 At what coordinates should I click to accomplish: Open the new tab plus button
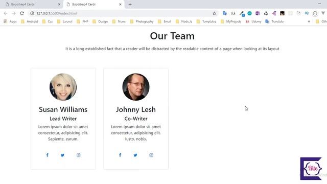[130, 5]
